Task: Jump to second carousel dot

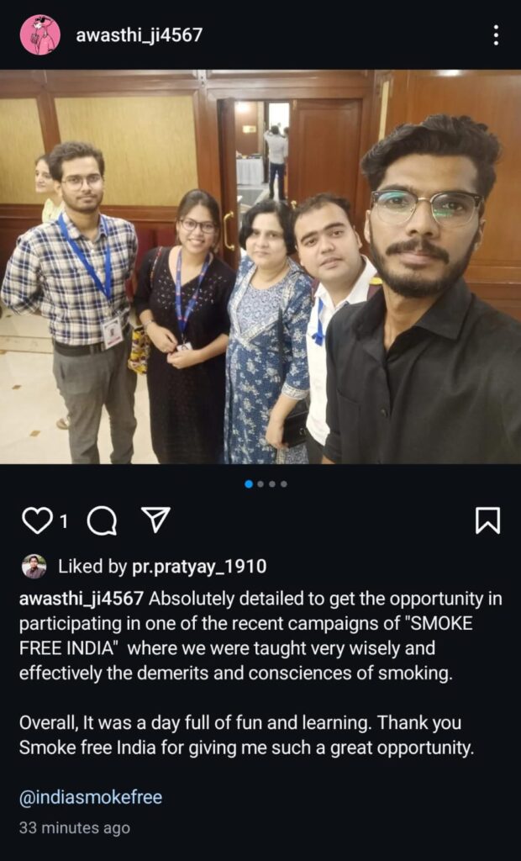Action: [260, 483]
